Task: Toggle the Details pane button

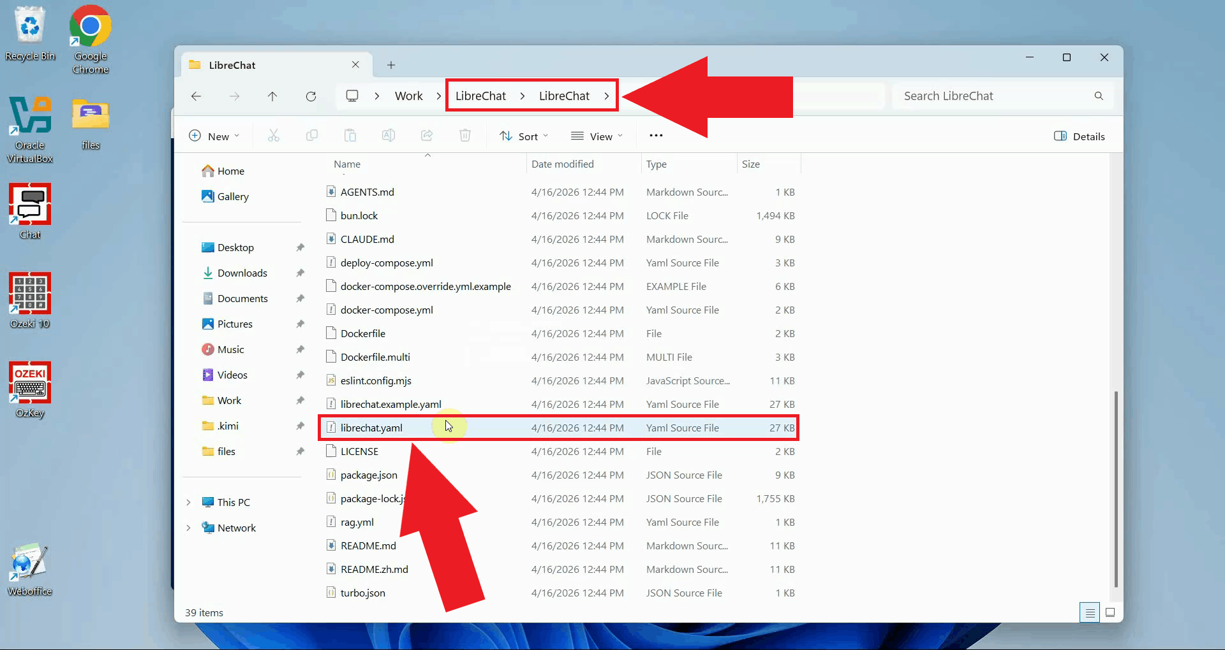Action: point(1080,136)
